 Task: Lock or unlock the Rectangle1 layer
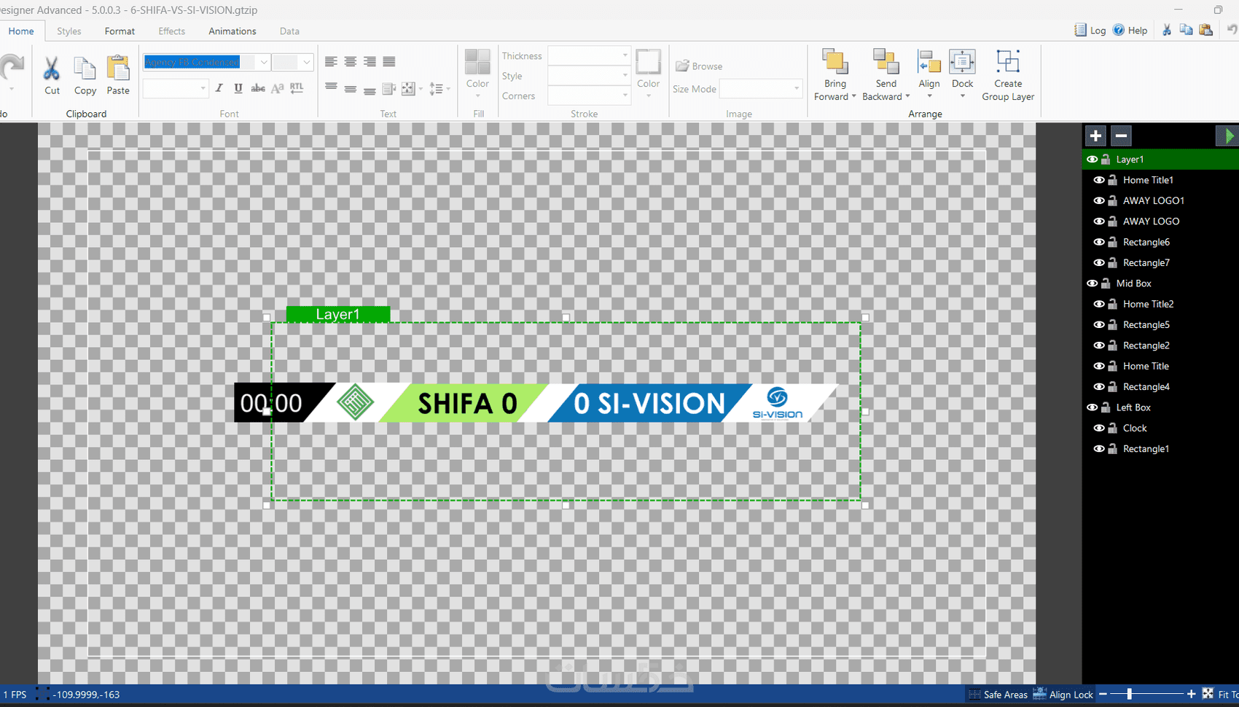pos(1113,449)
